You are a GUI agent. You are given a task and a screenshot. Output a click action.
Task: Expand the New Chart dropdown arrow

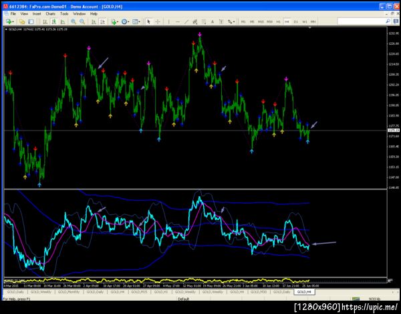pos(13,22)
